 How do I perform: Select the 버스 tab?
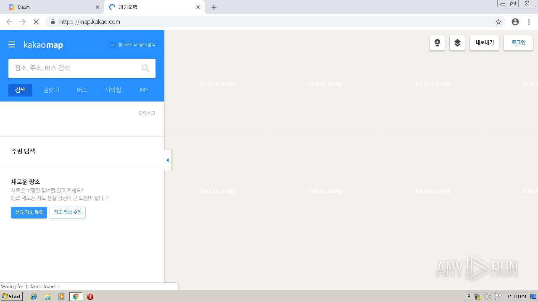82,90
